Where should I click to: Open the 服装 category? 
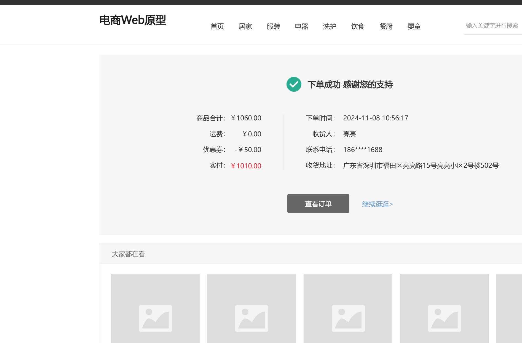coord(274,26)
